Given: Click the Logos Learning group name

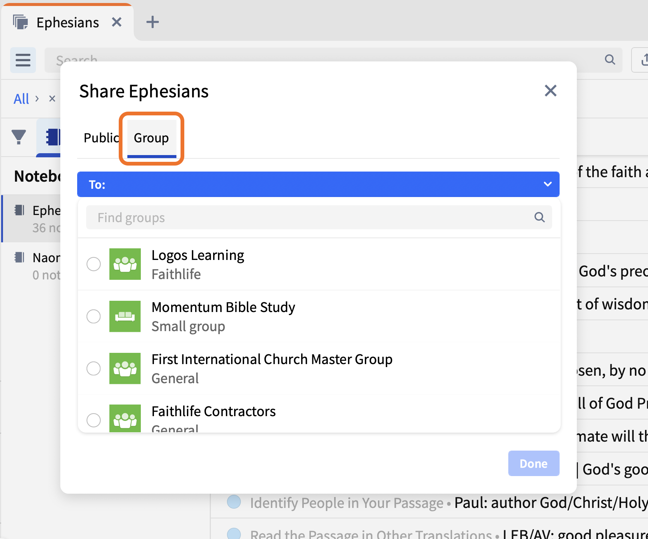Looking at the screenshot, I should (x=198, y=255).
